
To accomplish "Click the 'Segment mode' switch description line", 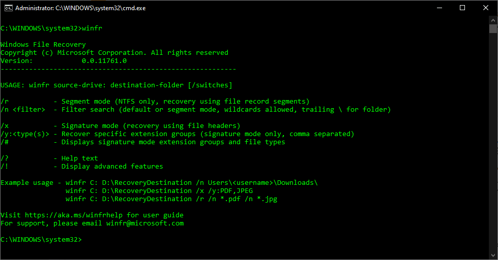I will (185, 102).
